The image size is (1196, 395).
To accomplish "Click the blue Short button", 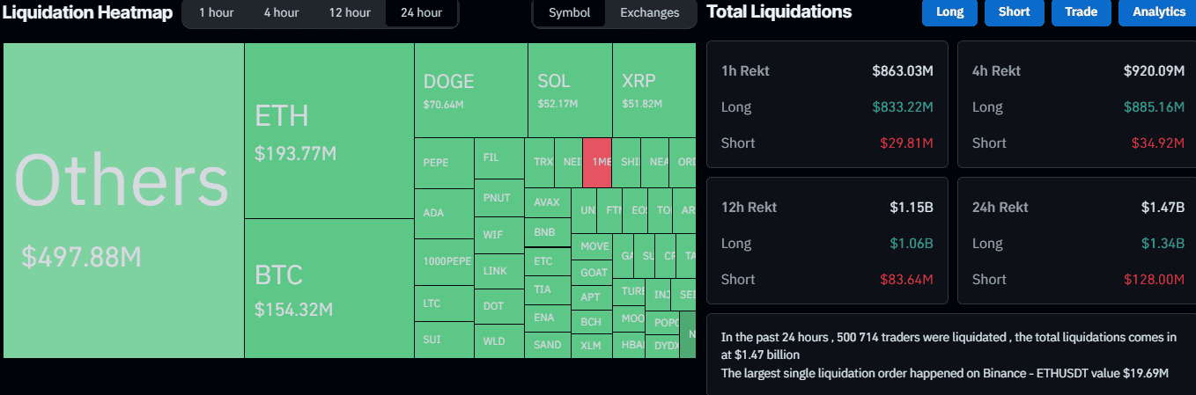I will 1014,12.
